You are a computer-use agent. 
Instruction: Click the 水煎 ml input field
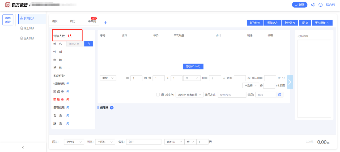240,78
